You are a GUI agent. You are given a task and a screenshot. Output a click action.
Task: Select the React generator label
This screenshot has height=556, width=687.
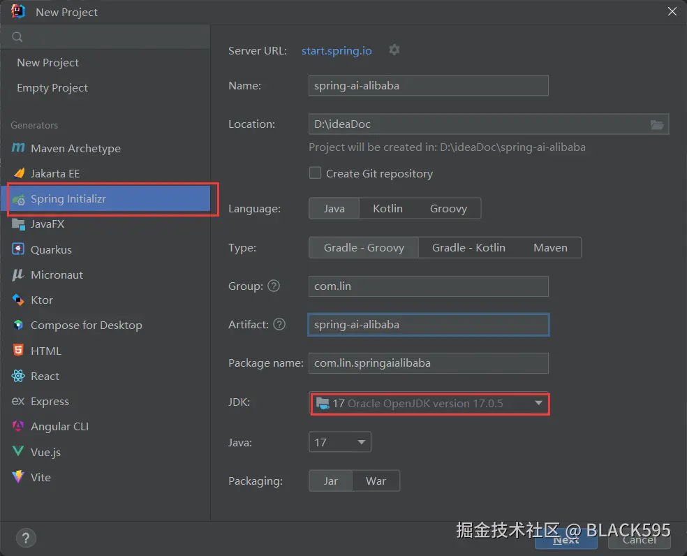tap(45, 376)
